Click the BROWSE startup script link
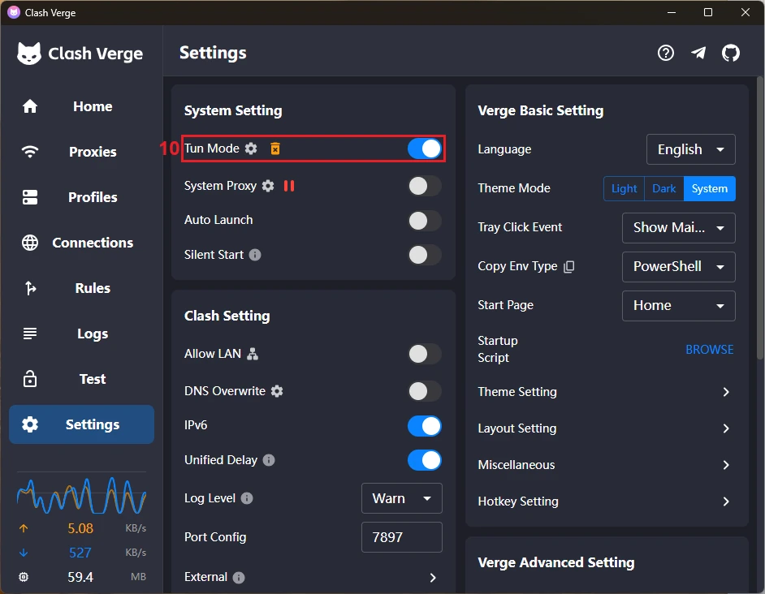The height and width of the screenshot is (594, 765). [709, 350]
